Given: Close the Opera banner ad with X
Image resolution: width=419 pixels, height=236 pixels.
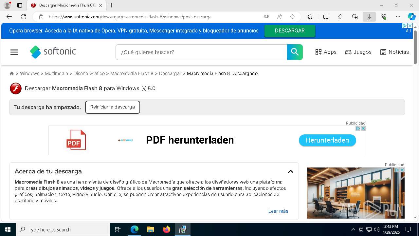Looking at the screenshot, I should click(410, 26).
